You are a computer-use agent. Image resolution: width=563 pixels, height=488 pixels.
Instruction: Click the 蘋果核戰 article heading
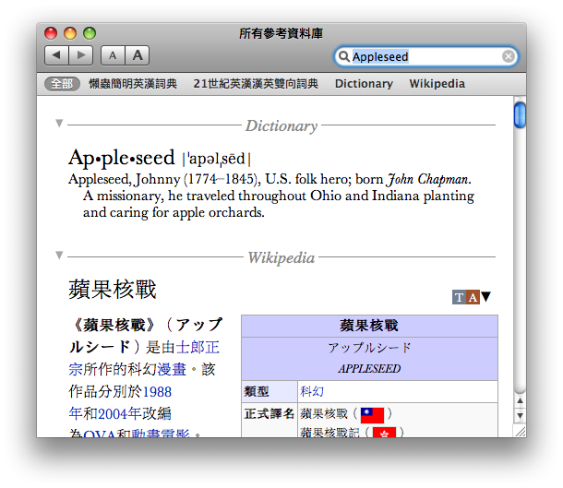(x=113, y=290)
